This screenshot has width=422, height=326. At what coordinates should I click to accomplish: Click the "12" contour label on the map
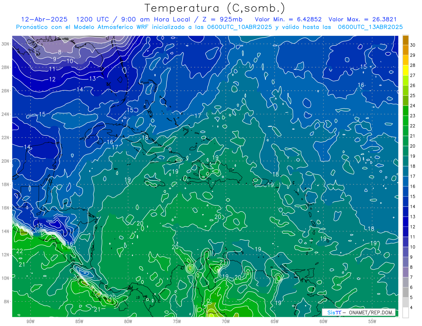pyautogui.click(x=52, y=79)
